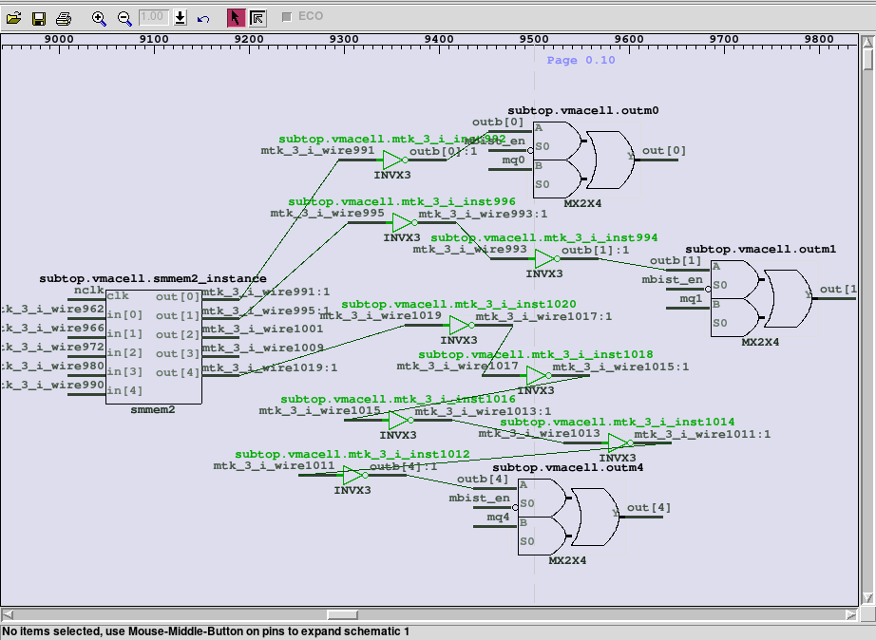Image resolution: width=876 pixels, height=640 pixels.
Task: Zoom in with the magnifier plus icon
Action: tap(99, 18)
